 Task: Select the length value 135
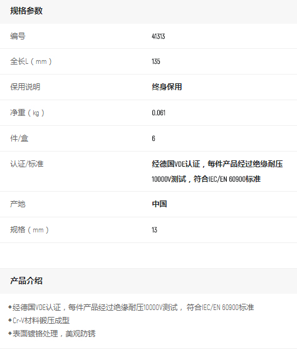click(156, 61)
